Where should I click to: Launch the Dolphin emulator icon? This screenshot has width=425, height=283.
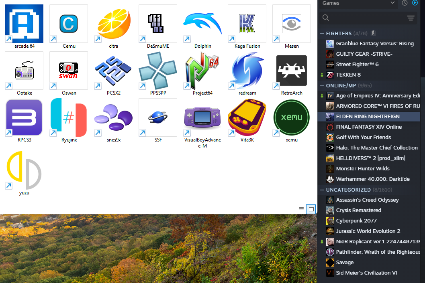(202, 24)
